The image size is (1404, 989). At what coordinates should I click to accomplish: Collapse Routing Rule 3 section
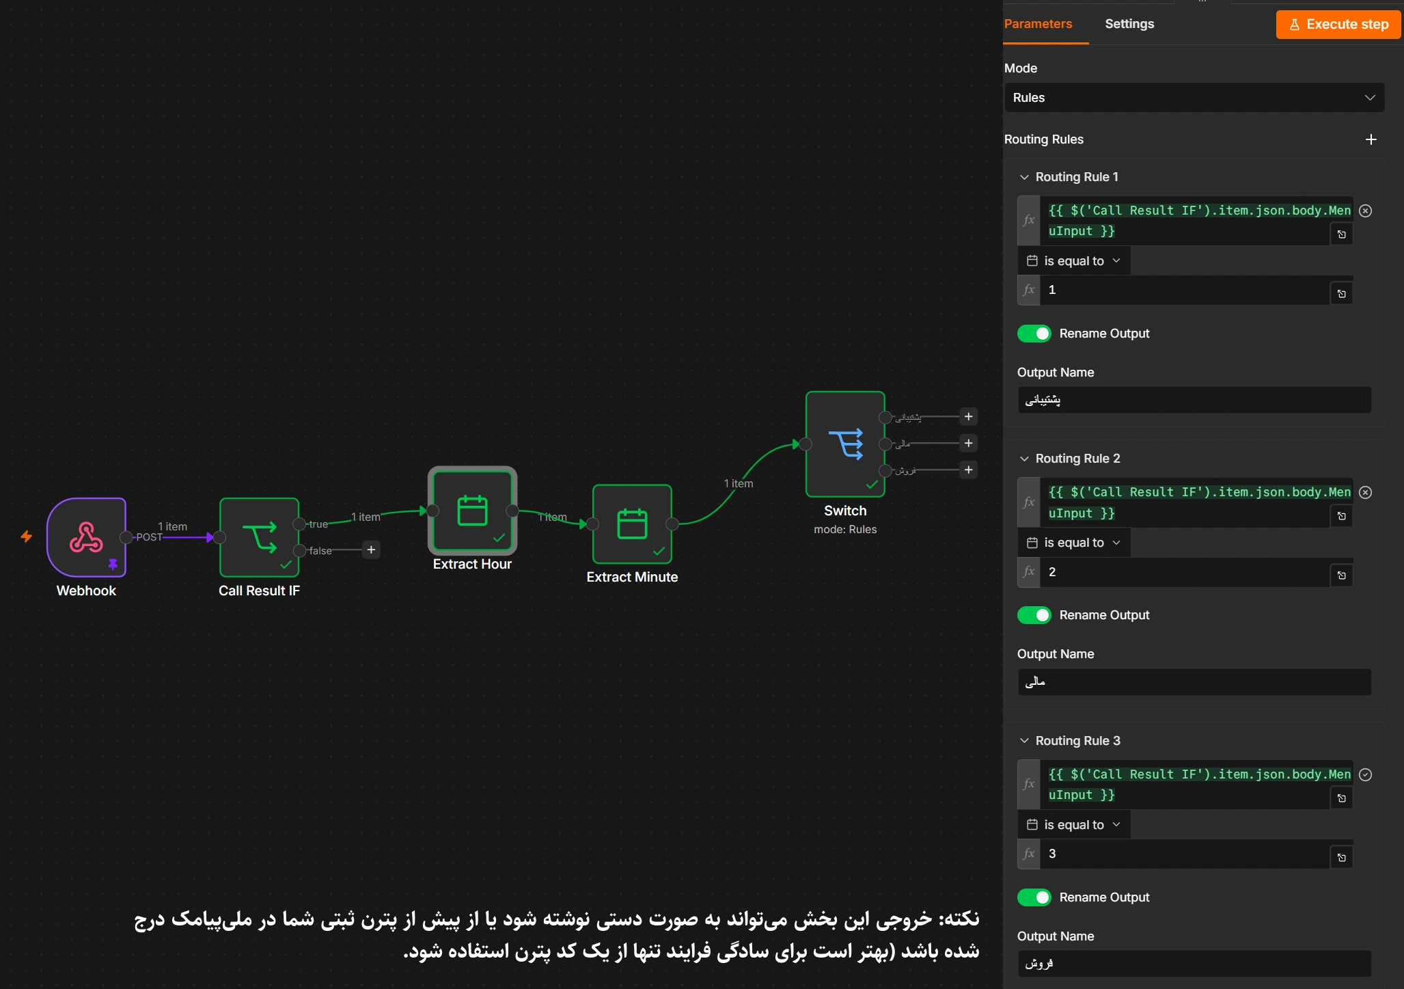point(1024,741)
